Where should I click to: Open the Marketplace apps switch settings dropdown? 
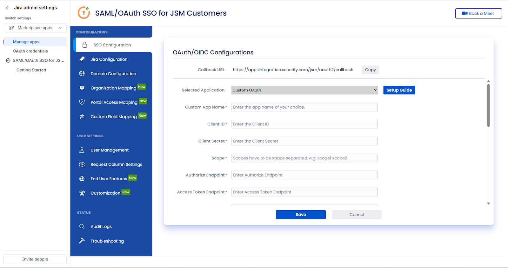36,28
